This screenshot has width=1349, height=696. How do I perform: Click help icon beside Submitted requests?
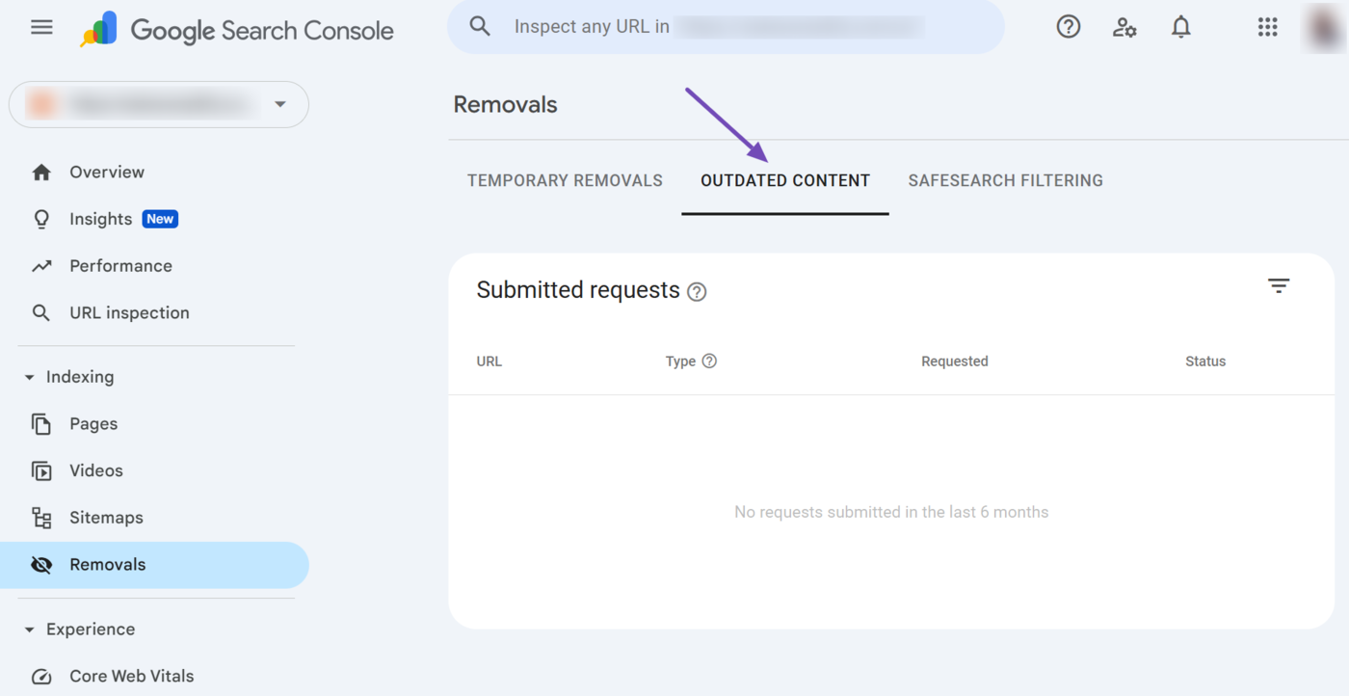point(697,292)
